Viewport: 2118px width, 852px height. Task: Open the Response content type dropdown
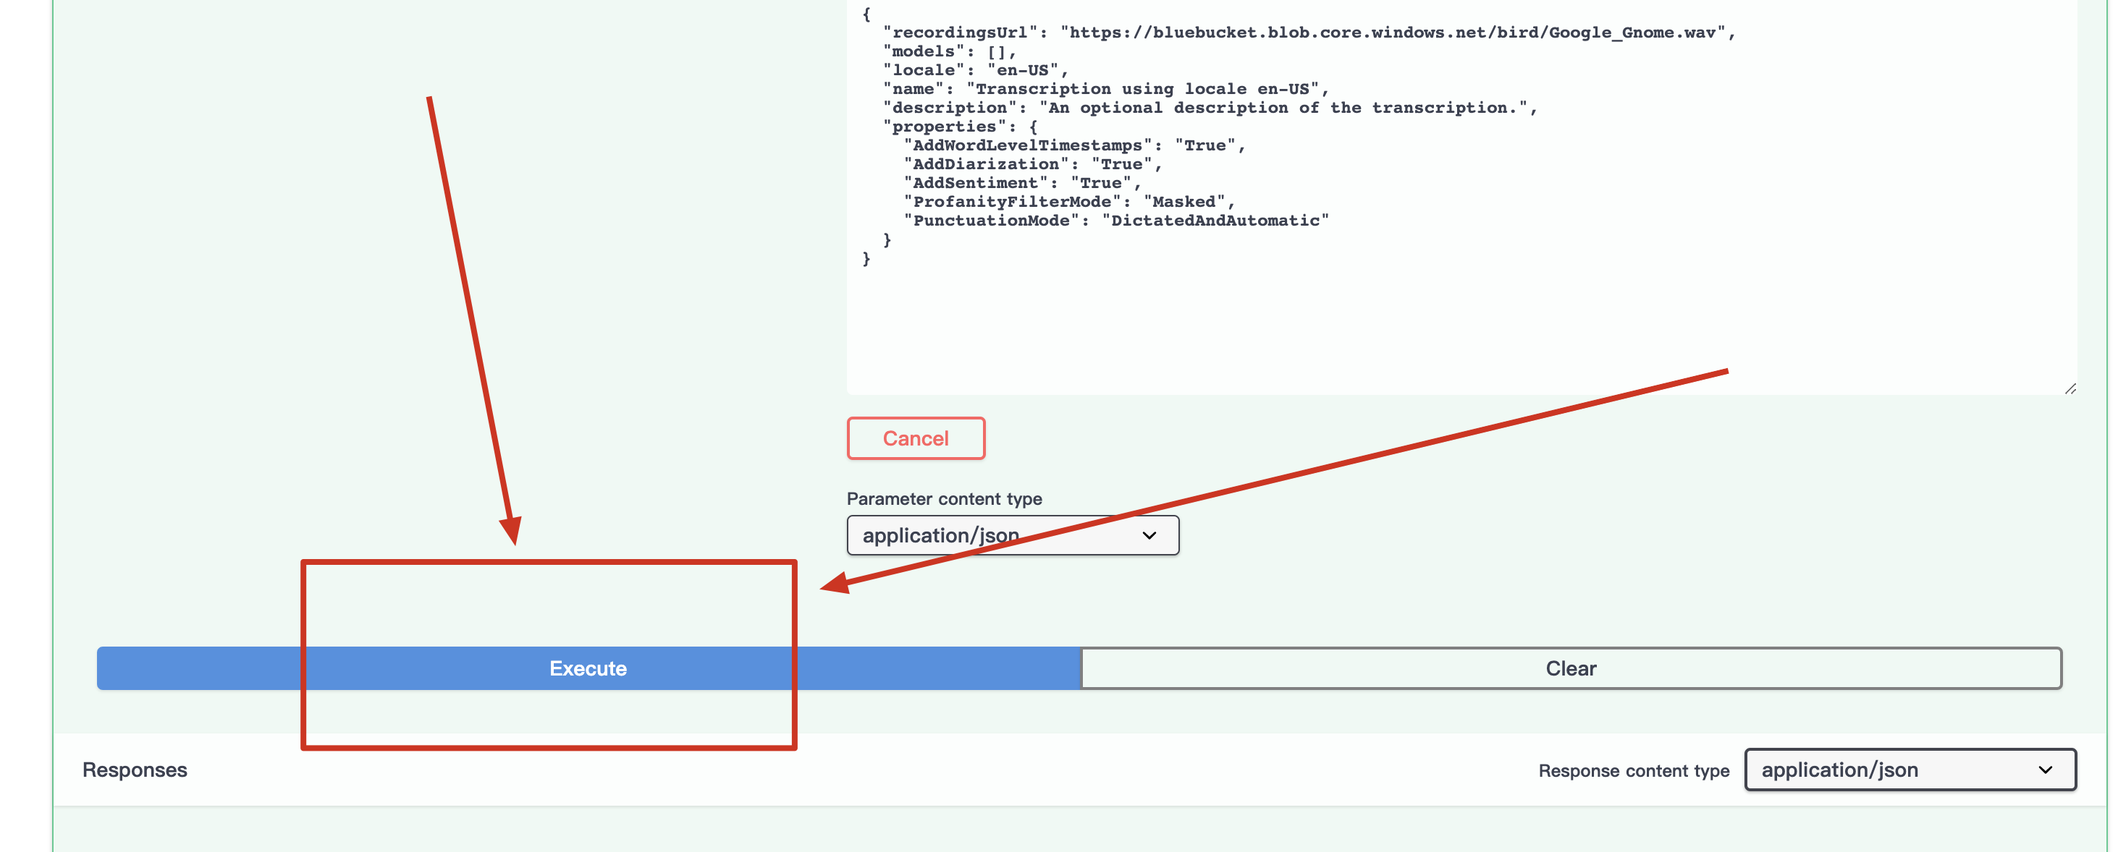point(1909,770)
